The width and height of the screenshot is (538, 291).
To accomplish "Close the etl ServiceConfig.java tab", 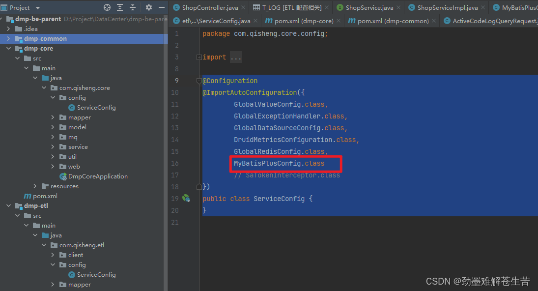I will pyautogui.click(x=255, y=21).
